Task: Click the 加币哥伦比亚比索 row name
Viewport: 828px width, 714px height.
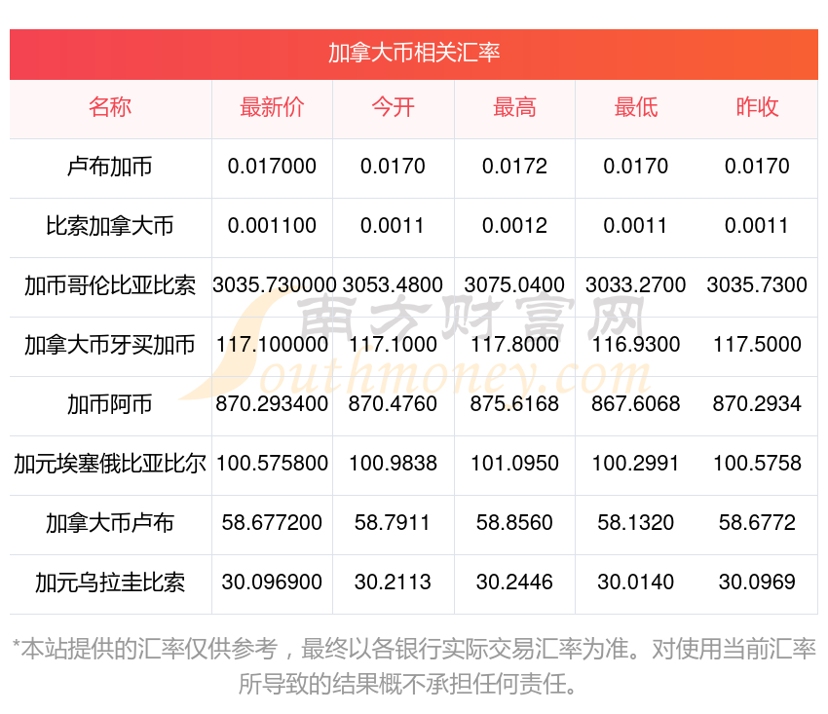Action: (x=110, y=285)
